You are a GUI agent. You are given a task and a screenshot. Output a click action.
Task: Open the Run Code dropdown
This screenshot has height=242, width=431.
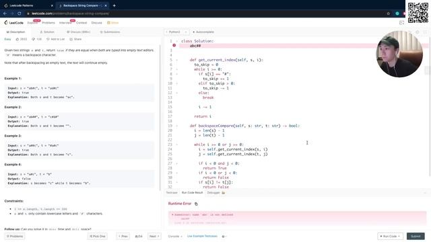(390, 236)
